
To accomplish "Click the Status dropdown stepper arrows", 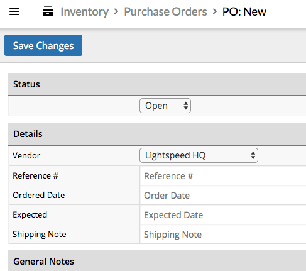I will pyautogui.click(x=186, y=106).
